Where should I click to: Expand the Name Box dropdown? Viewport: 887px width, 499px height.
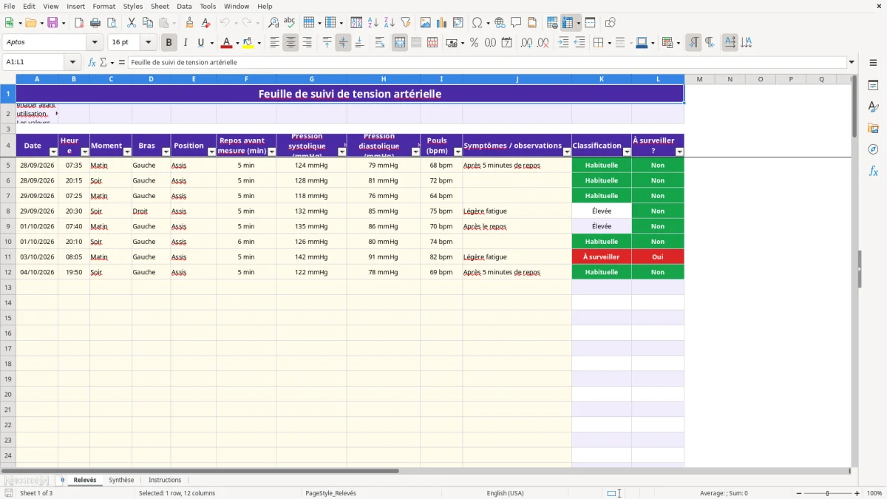[72, 62]
